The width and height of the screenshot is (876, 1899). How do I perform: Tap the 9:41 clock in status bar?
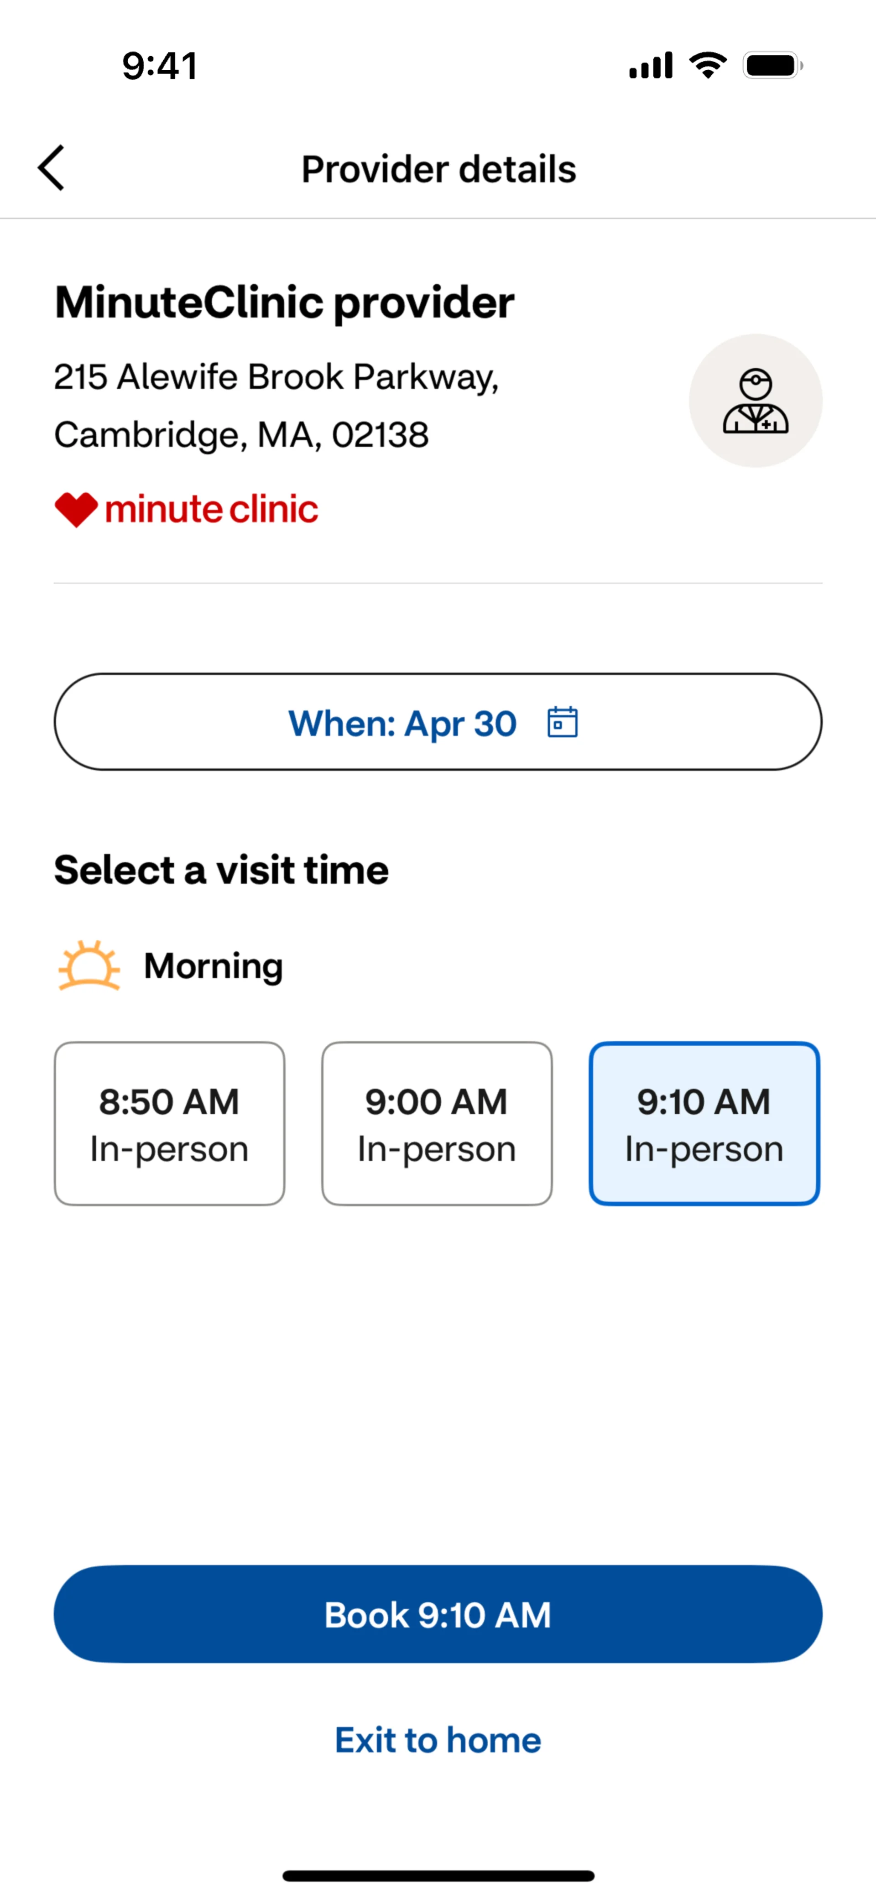pyautogui.click(x=160, y=66)
